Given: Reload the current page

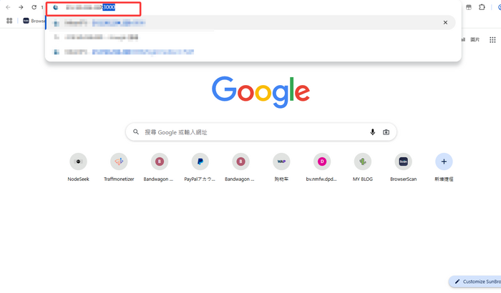Looking at the screenshot, I should point(34,7).
